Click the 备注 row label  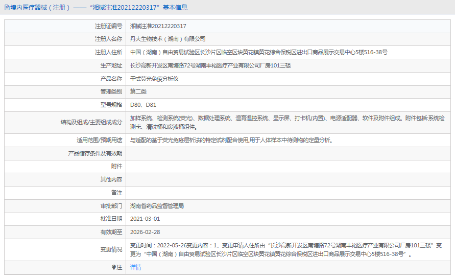[116, 193]
